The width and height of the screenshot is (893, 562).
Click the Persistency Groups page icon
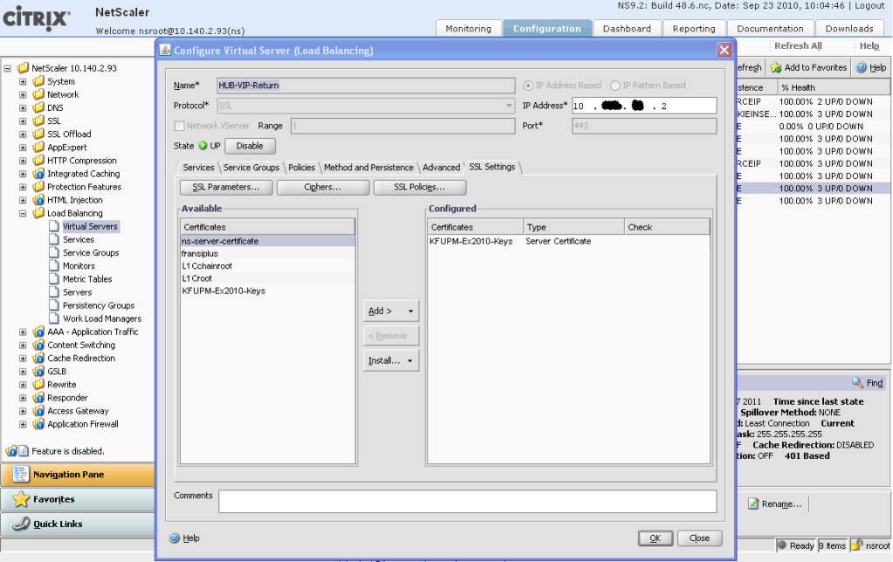[x=54, y=305]
